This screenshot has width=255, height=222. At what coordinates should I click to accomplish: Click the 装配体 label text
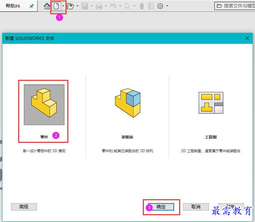click(x=127, y=137)
